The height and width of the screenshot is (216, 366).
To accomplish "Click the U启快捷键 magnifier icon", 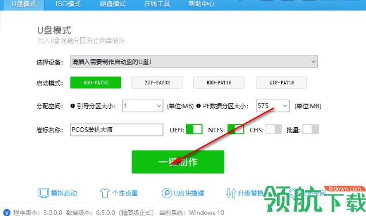I will (x=167, y=193).
